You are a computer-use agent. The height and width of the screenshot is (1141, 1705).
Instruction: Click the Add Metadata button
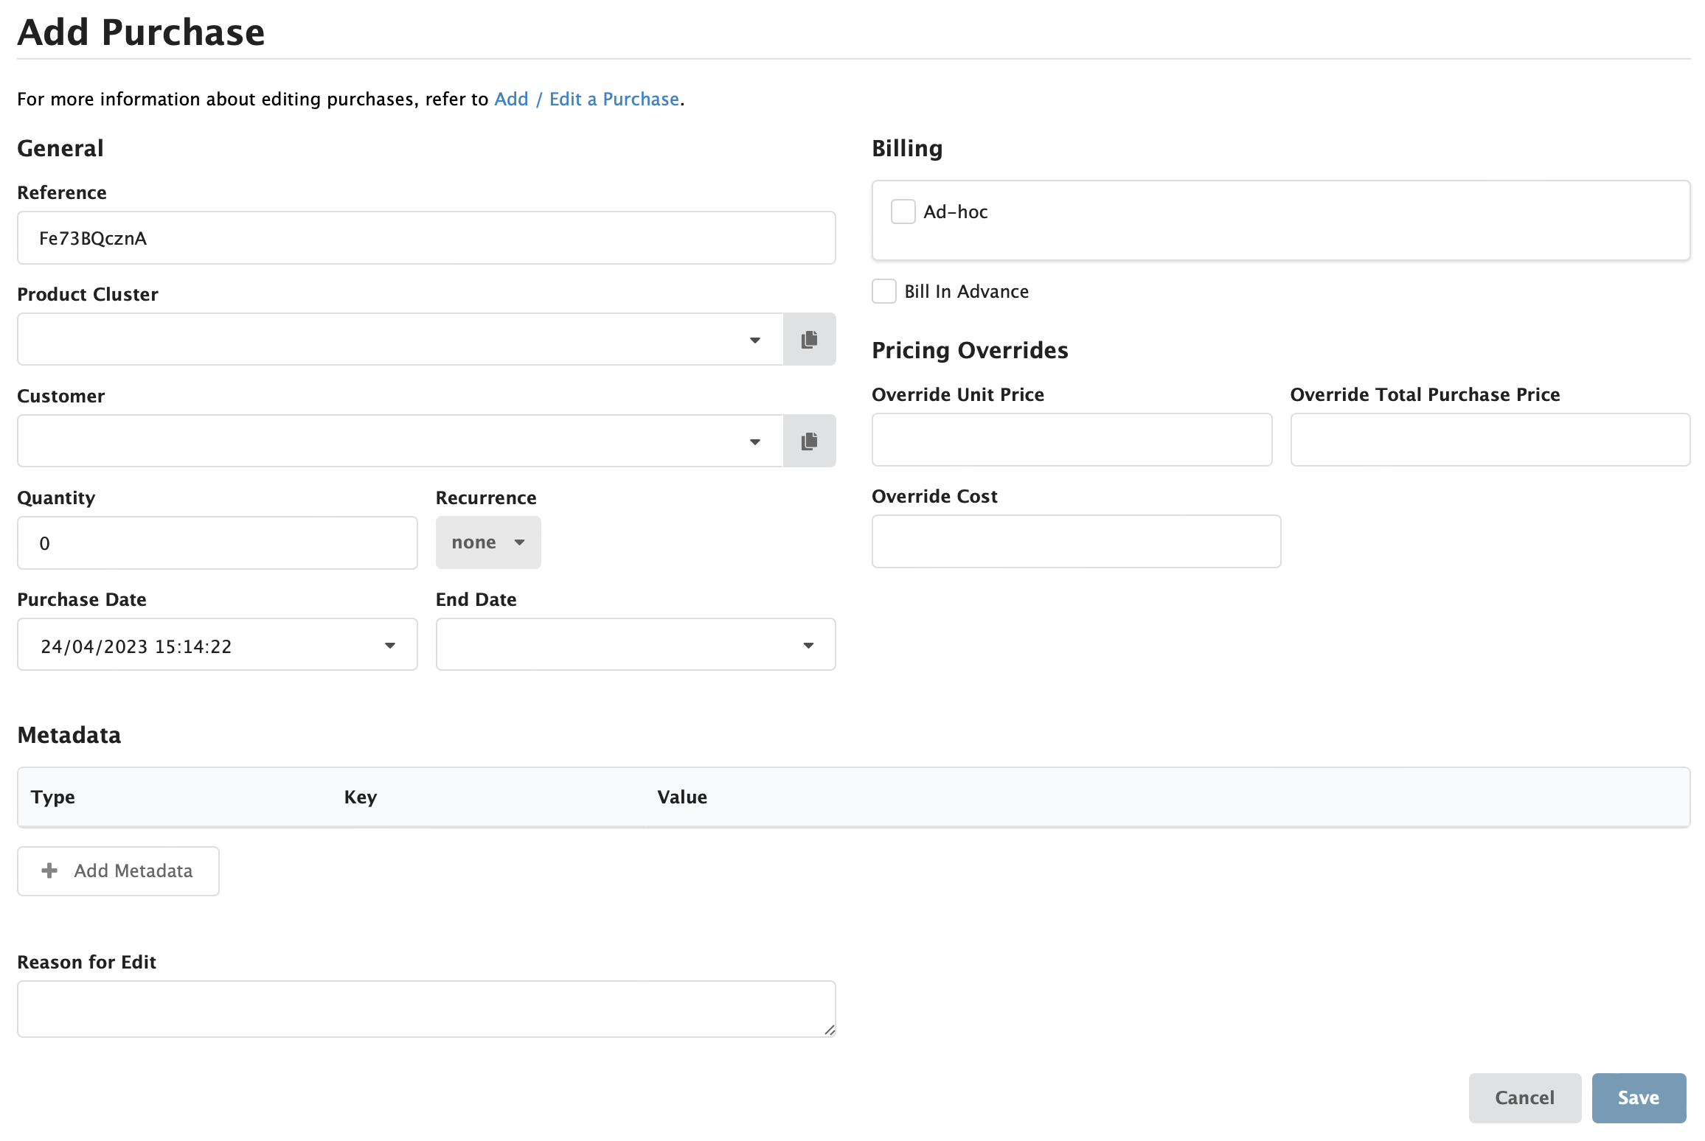[117, 870]
